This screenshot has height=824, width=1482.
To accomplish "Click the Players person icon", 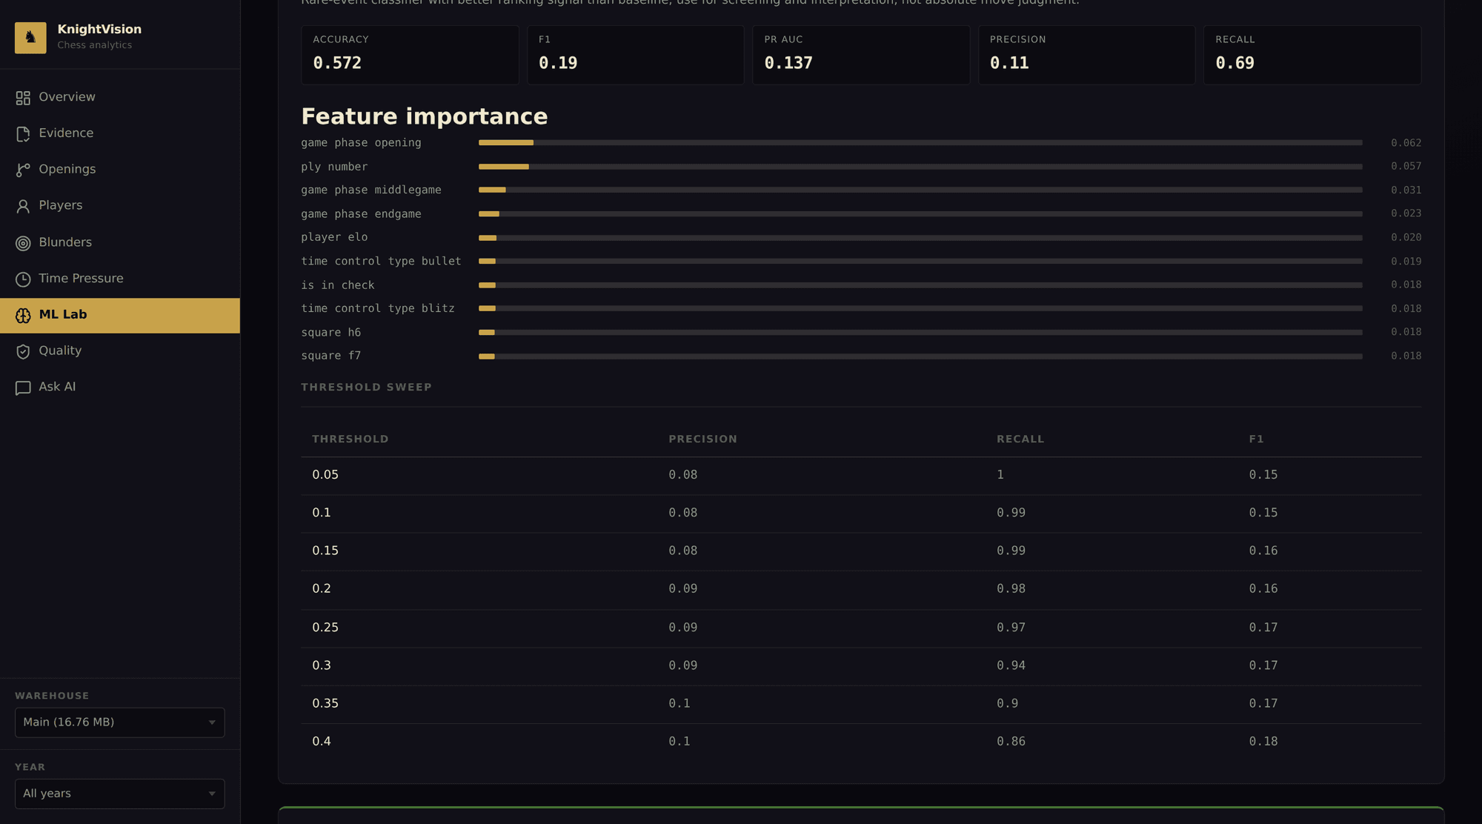I will pyautogui.click(x=23, y=206).
